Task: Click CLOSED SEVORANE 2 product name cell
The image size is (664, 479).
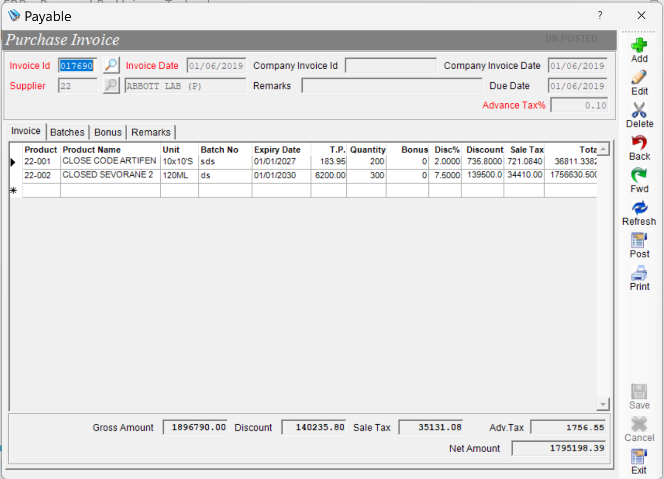Action: coord(110,176)
